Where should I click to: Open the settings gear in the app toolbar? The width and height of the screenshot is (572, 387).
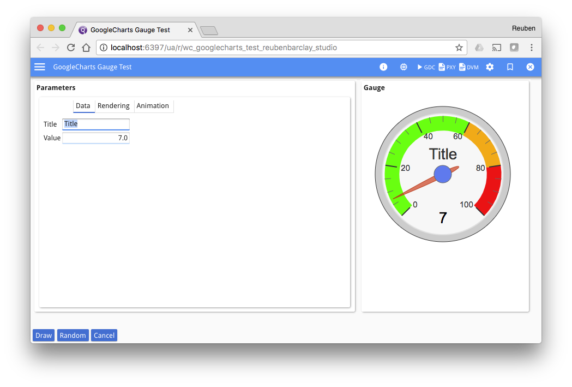489,67
